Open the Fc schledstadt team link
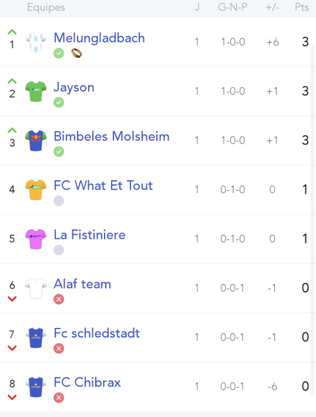The image size is (316, 417). pos(97,333)
